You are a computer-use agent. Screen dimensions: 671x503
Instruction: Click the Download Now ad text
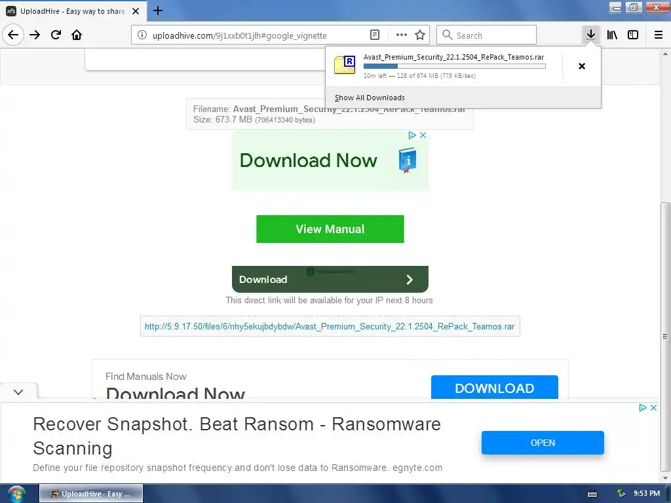[309, 160]
